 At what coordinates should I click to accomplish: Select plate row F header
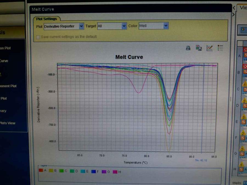tap(236, 138)
